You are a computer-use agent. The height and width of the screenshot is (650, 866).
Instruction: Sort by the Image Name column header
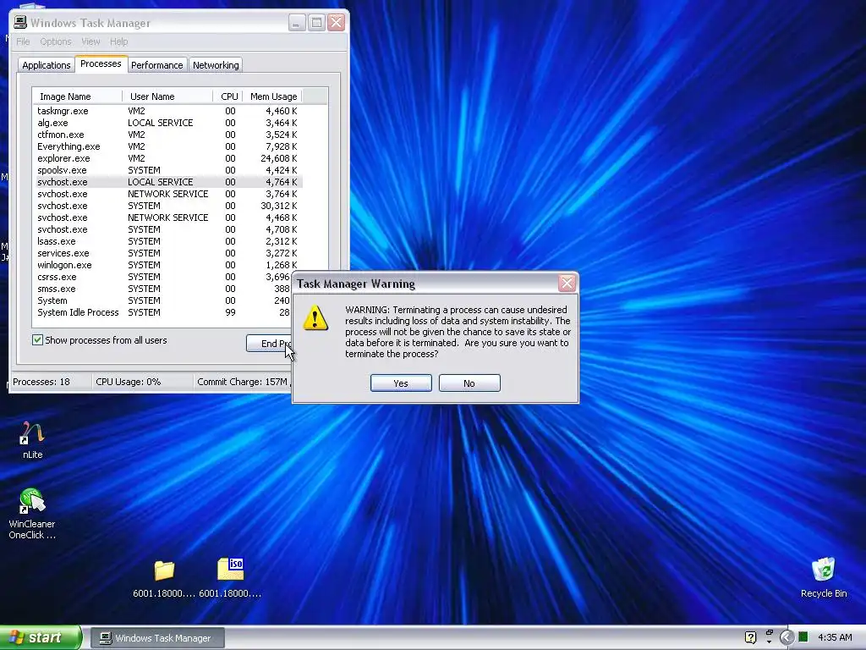click(x=78, y=96)
